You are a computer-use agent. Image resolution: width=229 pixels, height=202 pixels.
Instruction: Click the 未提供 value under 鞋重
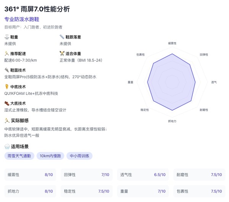click(x=10, y=43)
